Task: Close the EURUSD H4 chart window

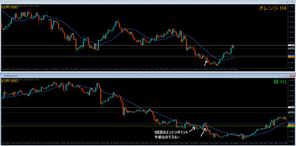Action: [292, 2]
